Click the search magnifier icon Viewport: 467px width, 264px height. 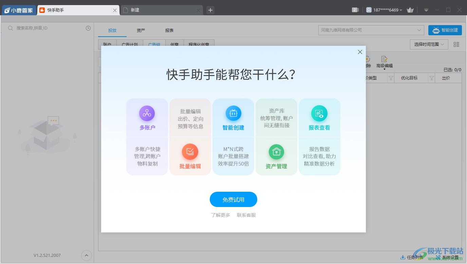(x=11, y=28)
